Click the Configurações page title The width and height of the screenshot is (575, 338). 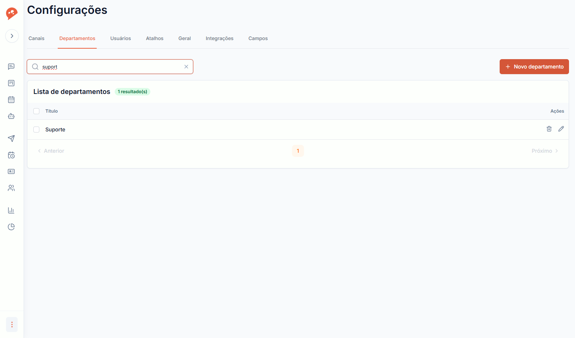(67, 10)
